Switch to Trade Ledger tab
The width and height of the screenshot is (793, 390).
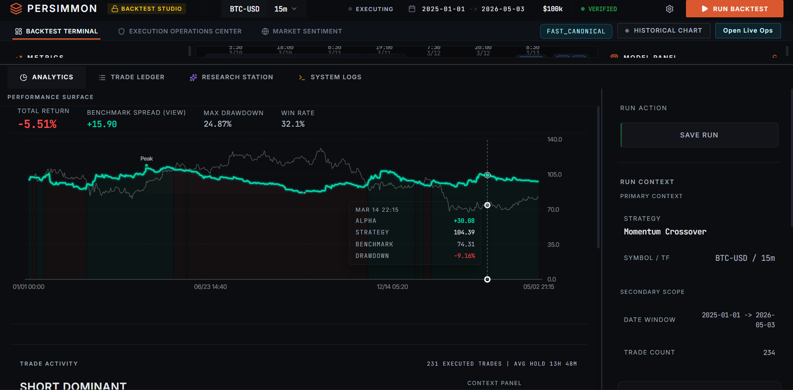click(x=131, y=77)
